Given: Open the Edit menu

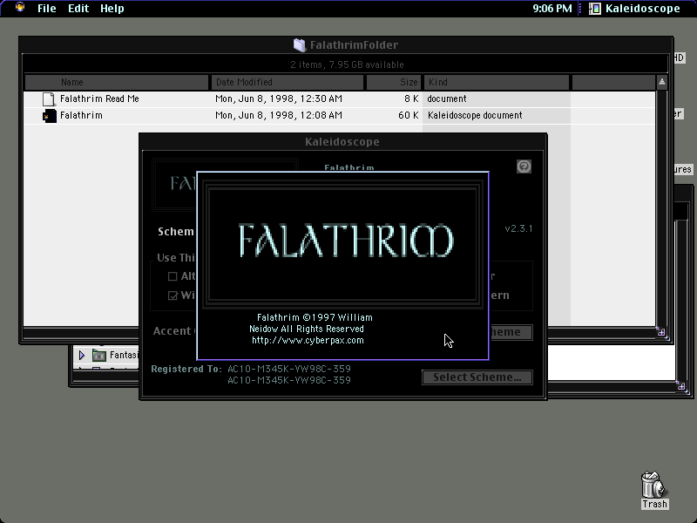Looking at the screenshot, I should [x=78, y=9].
